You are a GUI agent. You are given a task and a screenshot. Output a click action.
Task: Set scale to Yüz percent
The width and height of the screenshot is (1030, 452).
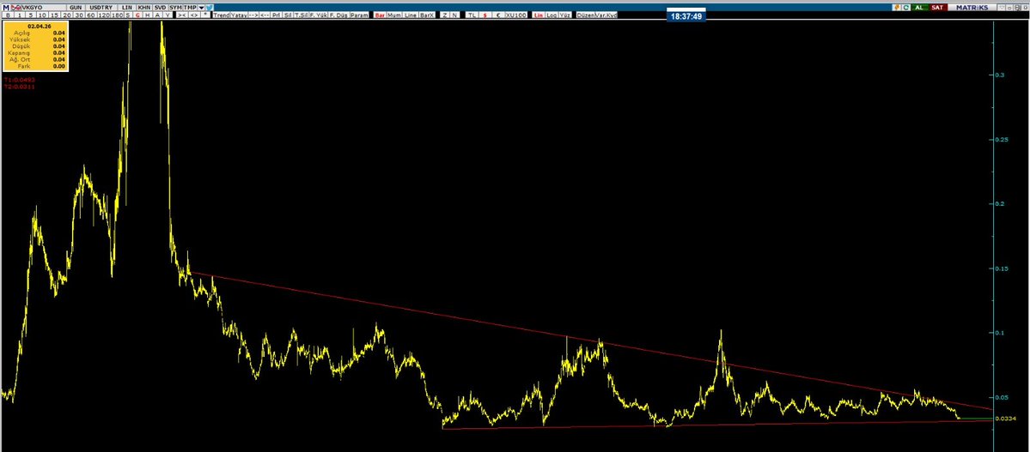click(565, 15)
